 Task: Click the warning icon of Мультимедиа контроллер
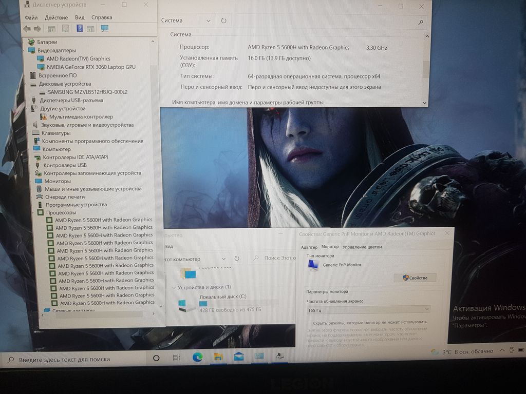[x=43, y=116]
